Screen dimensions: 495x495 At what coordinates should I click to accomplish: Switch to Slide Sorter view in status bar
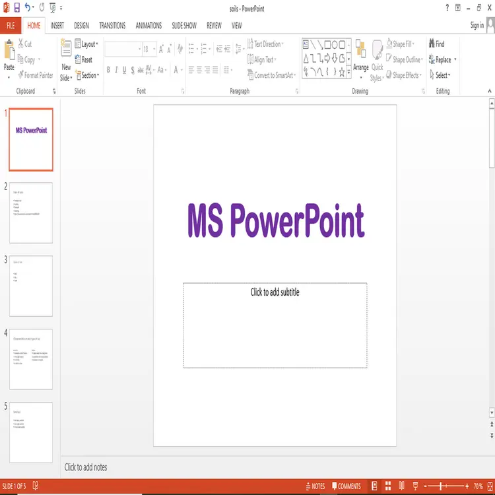388,486
